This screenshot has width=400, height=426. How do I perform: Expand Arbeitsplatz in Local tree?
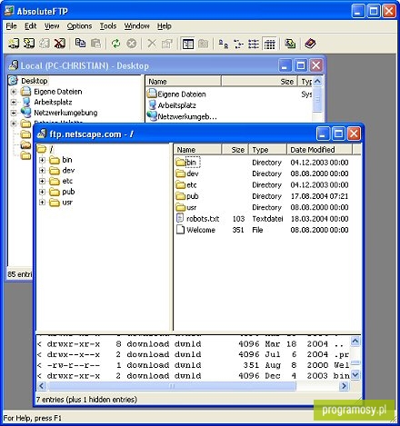point(14,102)
